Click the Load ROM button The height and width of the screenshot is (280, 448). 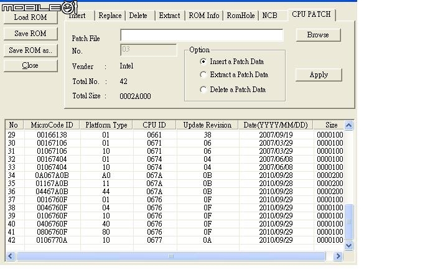30,17
